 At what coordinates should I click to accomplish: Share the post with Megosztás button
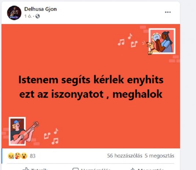pos(147,169)
